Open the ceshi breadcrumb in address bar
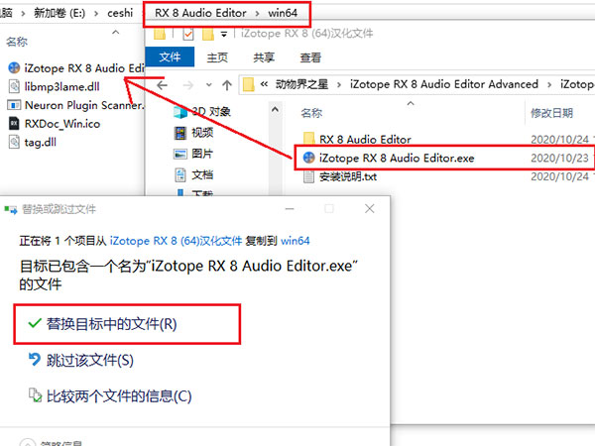This screenshot has height=446, width=595. coord(120,13)
